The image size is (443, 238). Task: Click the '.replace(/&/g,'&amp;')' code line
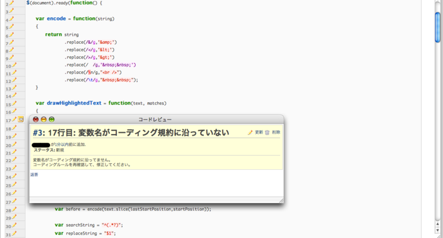(90, 42)
